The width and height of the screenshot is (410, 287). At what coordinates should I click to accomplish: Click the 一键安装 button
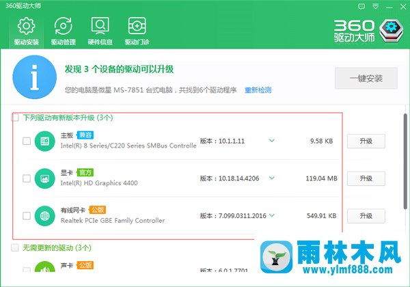[x=366, y=78]
